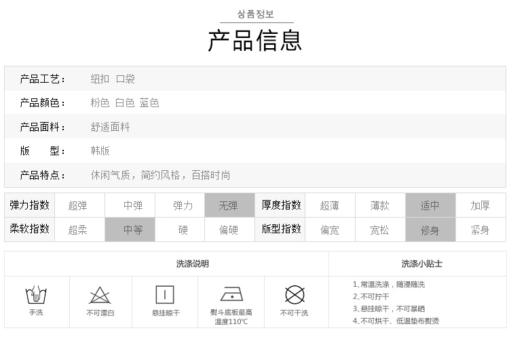This screenshot has height=339, width=509.
Task: Click the 洗涤说明 section header
Action: [193, 264]
